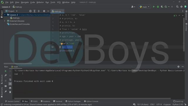
Task: Open Search Everywhere magnifier icon
Action: 177,7
